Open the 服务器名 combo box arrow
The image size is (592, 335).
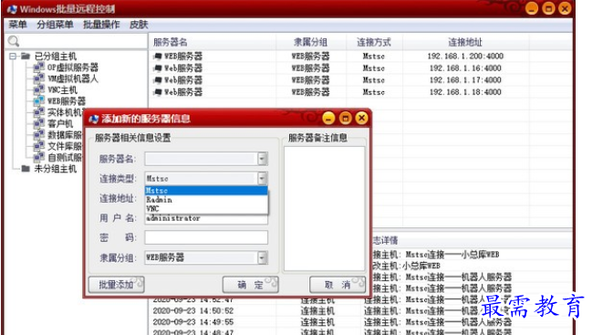coord(263,159)
